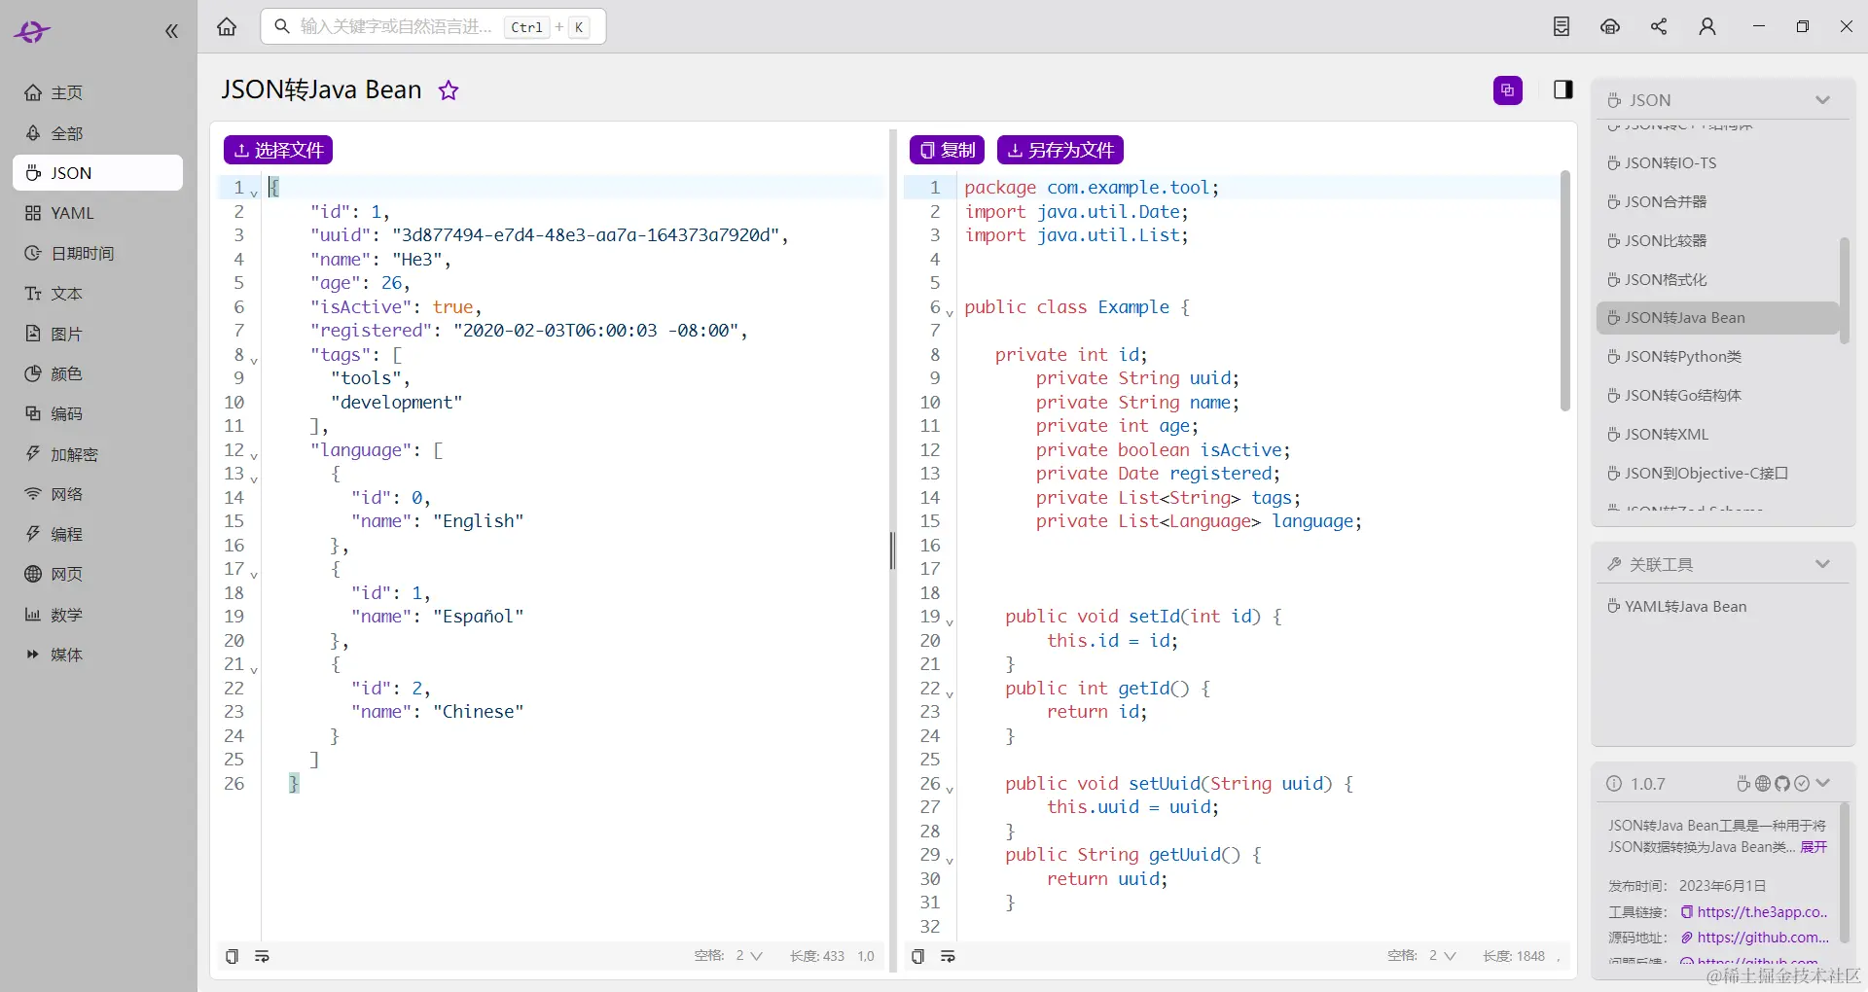Open the JSON转IO-TS tool
The width and height of the screenshot is (1868, 992).
1717,163
